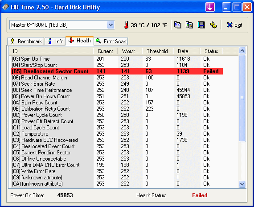The image size is (254, 207).
Task: Click the purple download arrow title button
Action: click(210, 7)
